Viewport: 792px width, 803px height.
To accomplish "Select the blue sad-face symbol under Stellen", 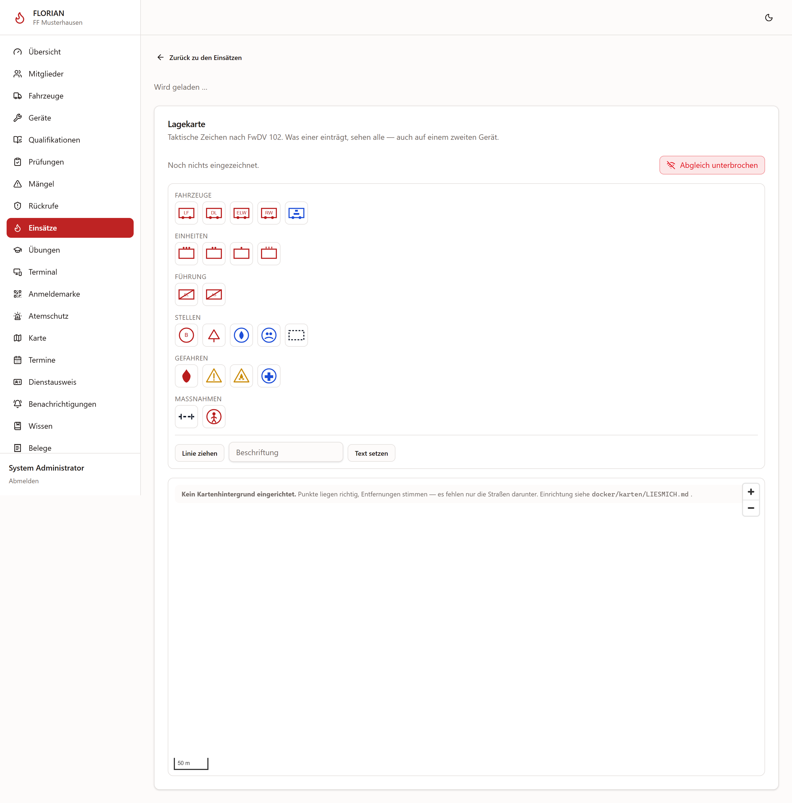I will click(269, 335).
